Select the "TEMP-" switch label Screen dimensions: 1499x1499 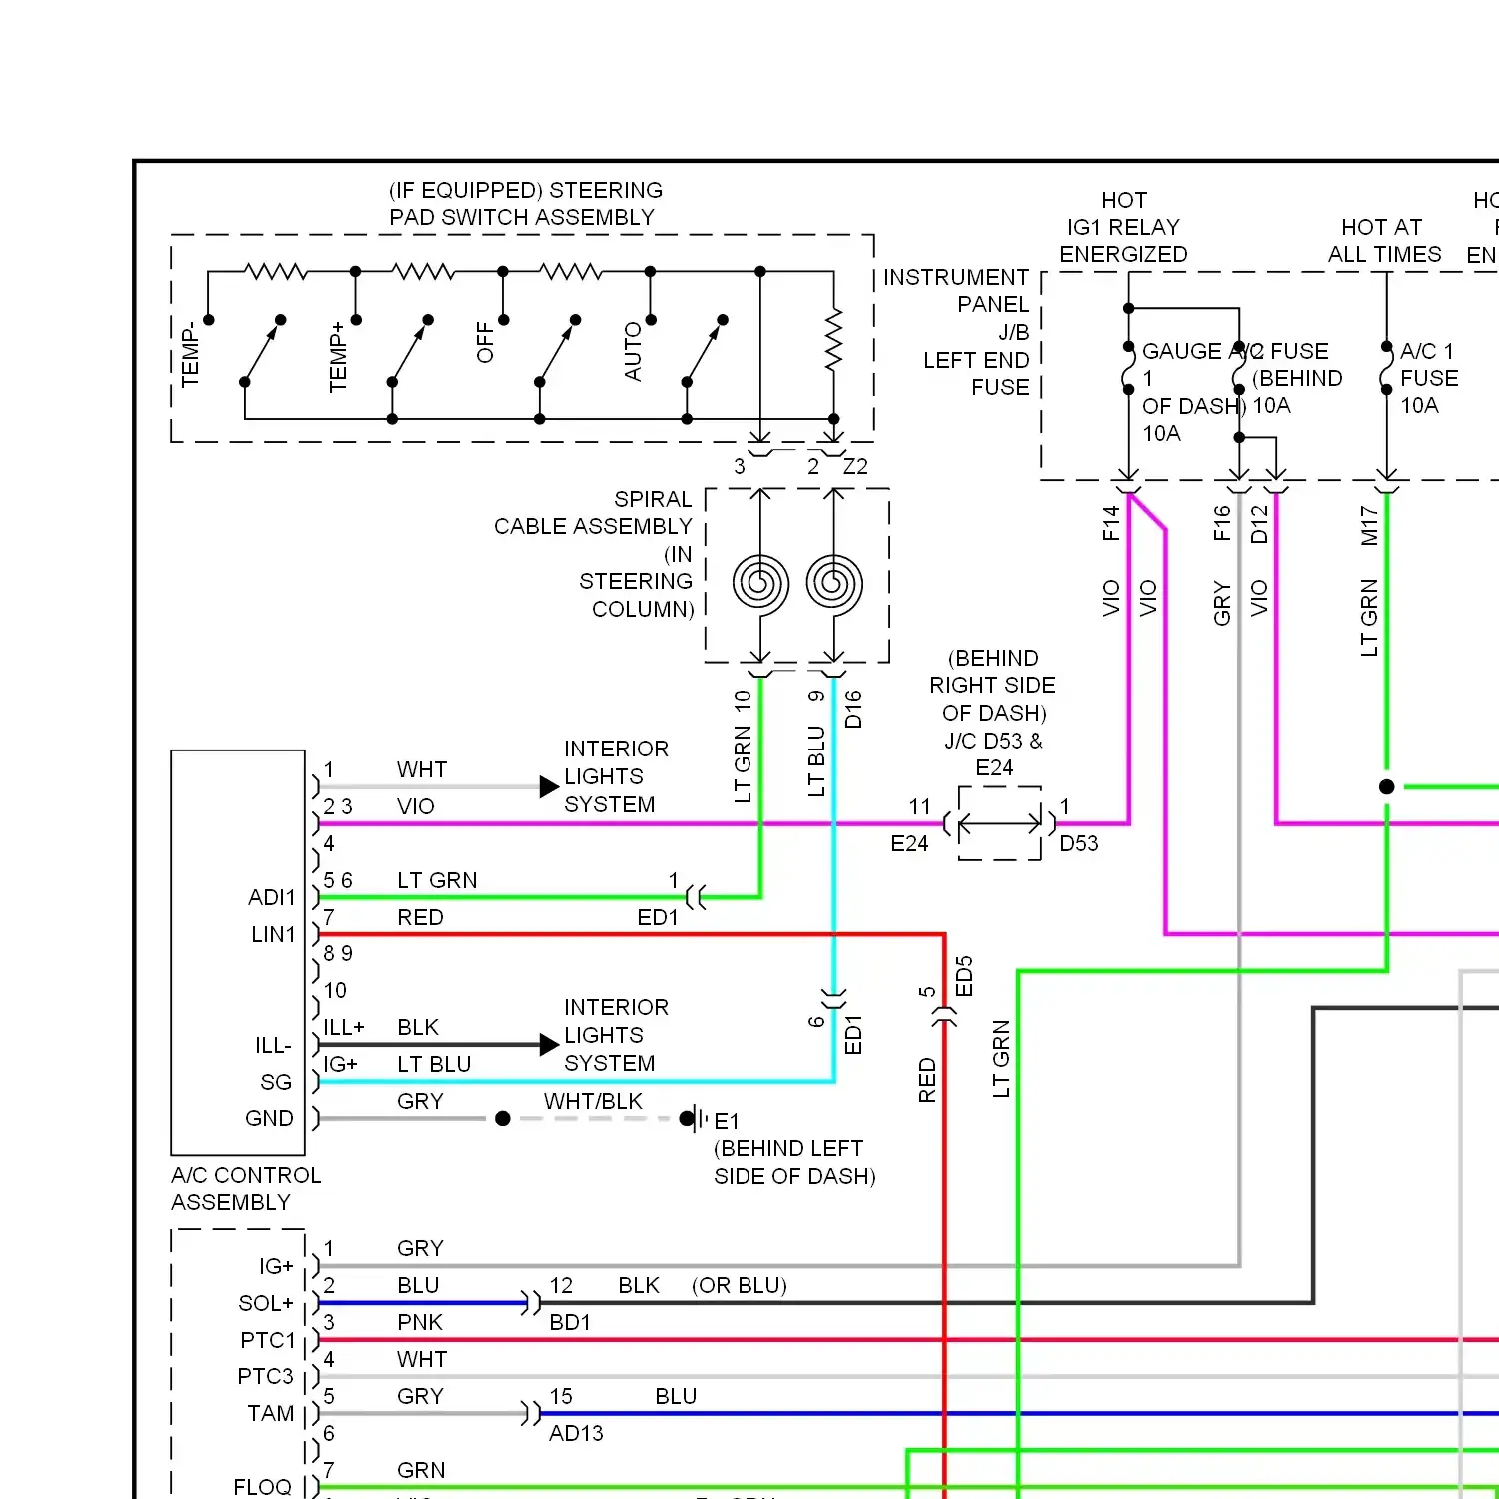[190, 354]
